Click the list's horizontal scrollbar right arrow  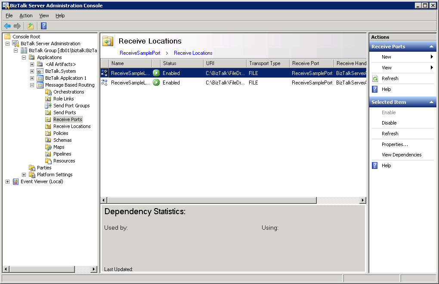coord(362,200)
